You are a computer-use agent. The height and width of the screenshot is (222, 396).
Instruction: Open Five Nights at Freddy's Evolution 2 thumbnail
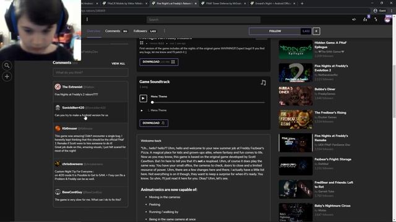pyautogui.click(x=296, y=73)
